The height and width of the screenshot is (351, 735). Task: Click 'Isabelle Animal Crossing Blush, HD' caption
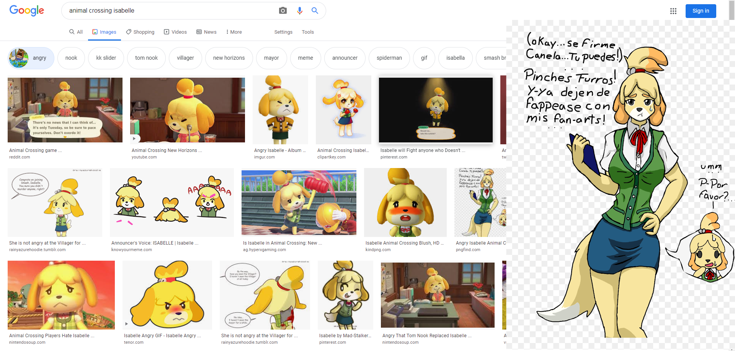click(405, 243)
